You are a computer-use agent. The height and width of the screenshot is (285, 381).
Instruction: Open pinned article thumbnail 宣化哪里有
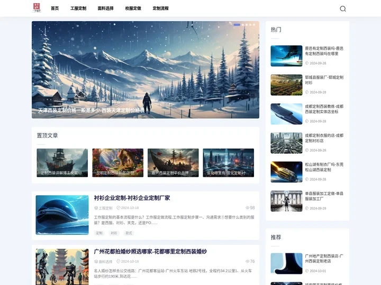(x=229, y=163)
